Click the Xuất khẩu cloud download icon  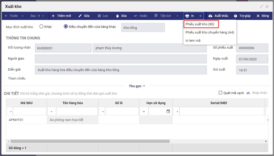click(210, 16)
